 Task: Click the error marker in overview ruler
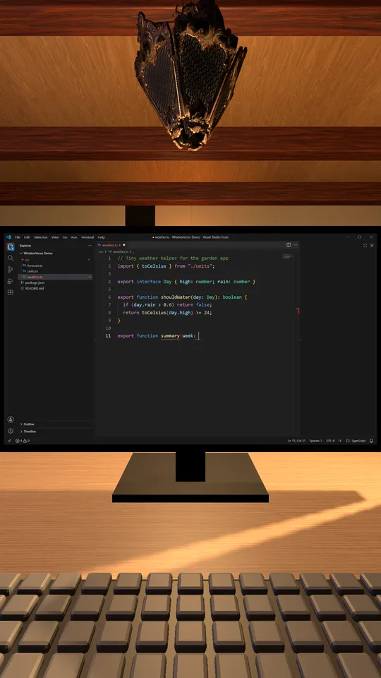[298, 311]
